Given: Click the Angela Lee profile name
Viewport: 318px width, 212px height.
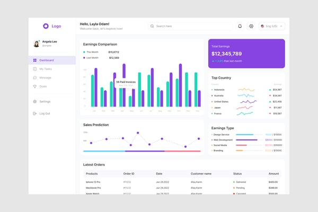Looking at the screenshot, I should (49, 41).
